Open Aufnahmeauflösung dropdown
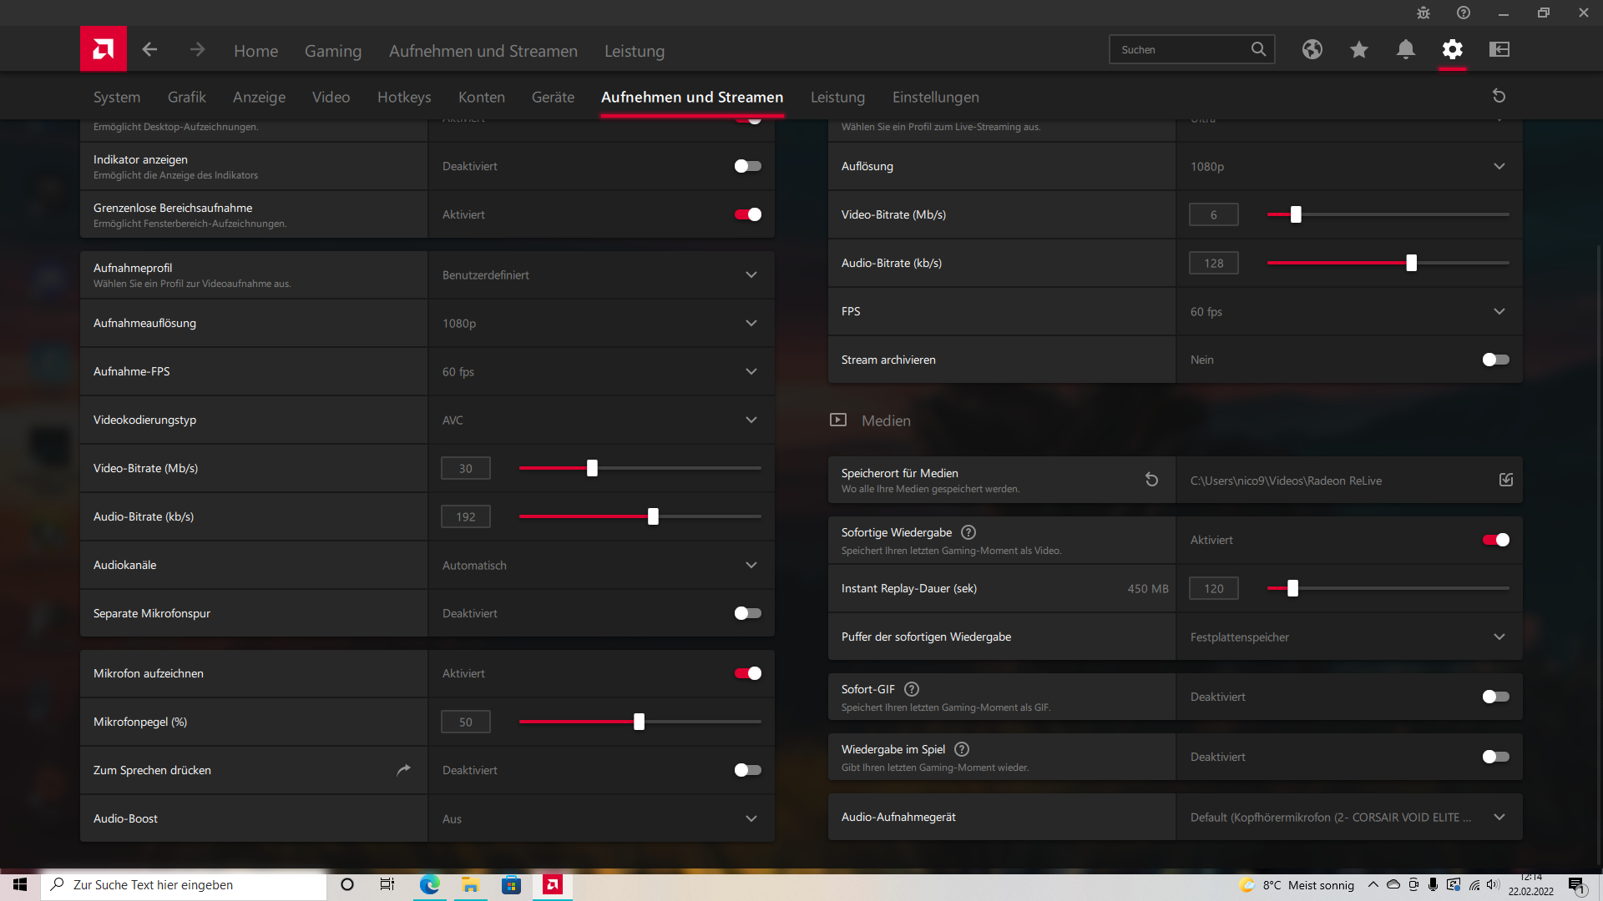Screen dimensions: 1603x901 [x=601, y=323]
